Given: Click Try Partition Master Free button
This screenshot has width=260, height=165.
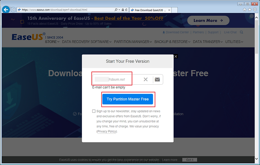Looking at the screenshot, I should point(128,99).
